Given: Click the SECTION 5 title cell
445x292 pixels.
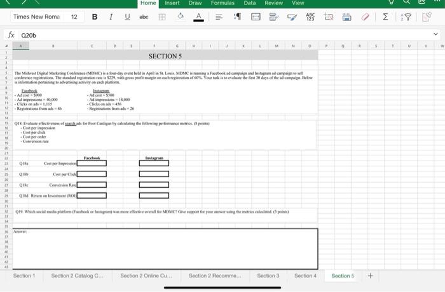Looking at the screenshot, I should [x=165, y=56].
